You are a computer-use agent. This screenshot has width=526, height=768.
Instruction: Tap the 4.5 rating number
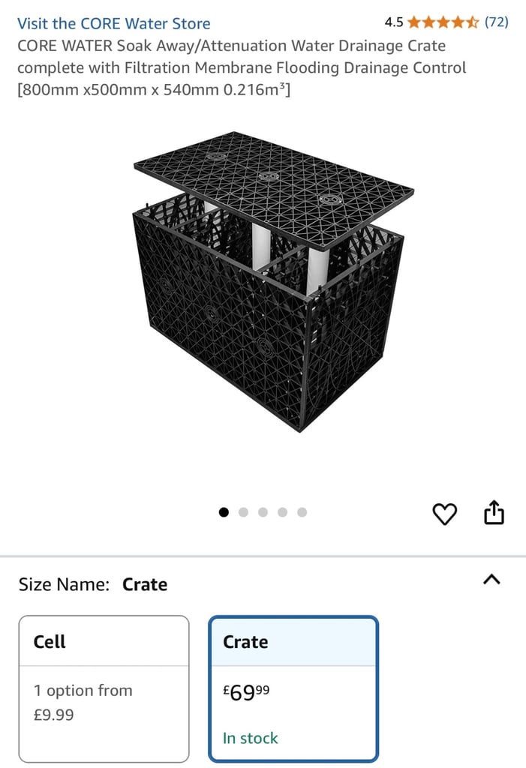pos(394,22)
